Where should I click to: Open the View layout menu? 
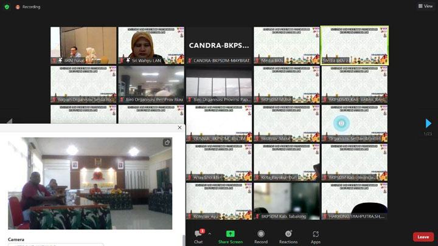click(x=425, y=6)
